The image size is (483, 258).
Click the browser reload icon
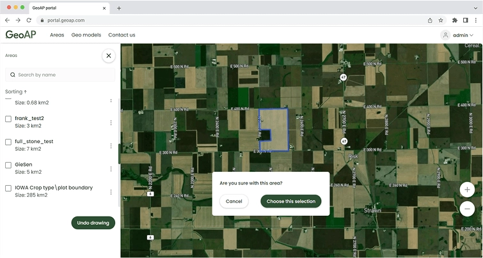[x=29, y=20]
